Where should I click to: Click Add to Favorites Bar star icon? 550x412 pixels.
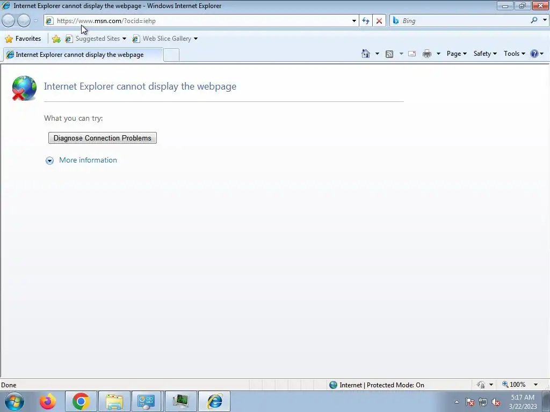pos(56,39)
